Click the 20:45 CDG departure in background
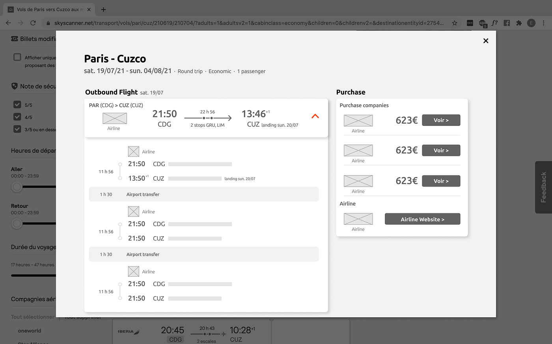This screenshot has width=552, height=344. pos(173,334)
